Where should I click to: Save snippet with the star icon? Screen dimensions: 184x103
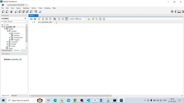tap(89, 19)
